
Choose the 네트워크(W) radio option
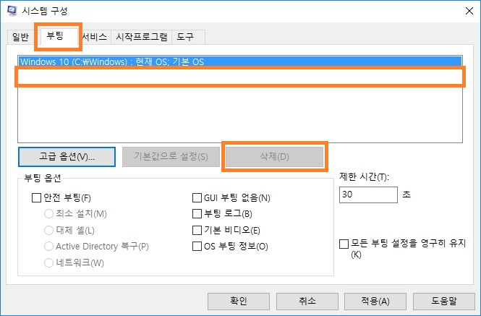tap(48, 262)
